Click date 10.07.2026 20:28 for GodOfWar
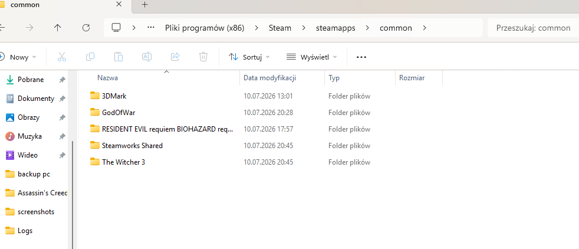 (268, 112)
